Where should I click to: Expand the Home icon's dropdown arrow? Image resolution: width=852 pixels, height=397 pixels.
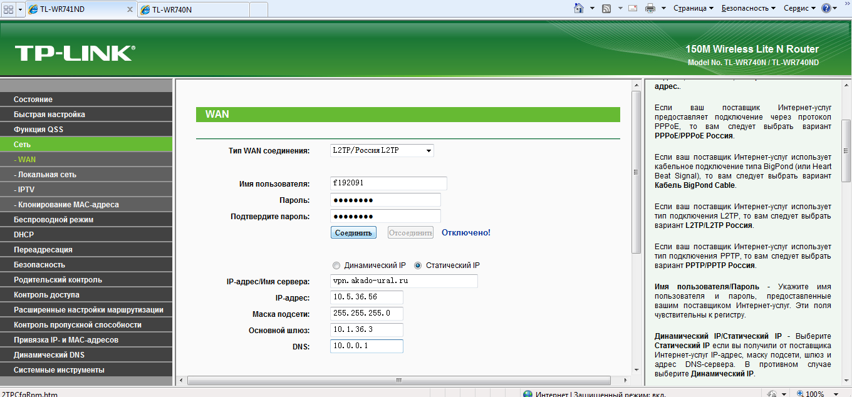point(592,8)
